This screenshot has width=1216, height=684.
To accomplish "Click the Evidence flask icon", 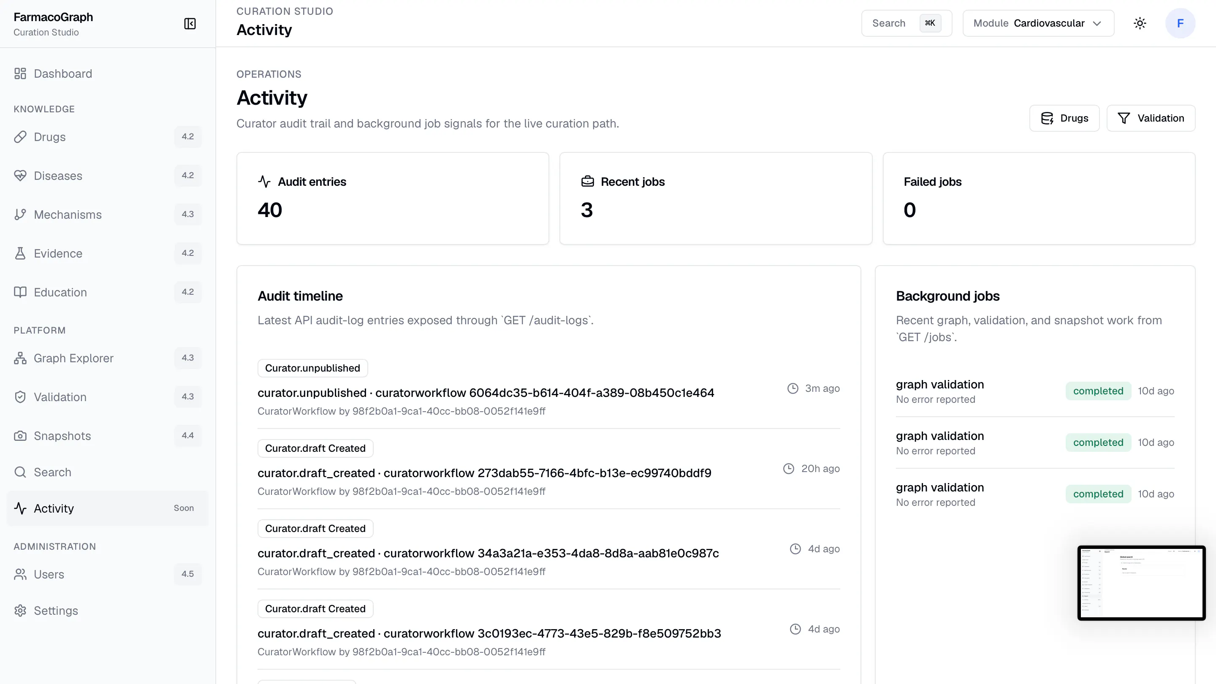I will tap(20, 253).
